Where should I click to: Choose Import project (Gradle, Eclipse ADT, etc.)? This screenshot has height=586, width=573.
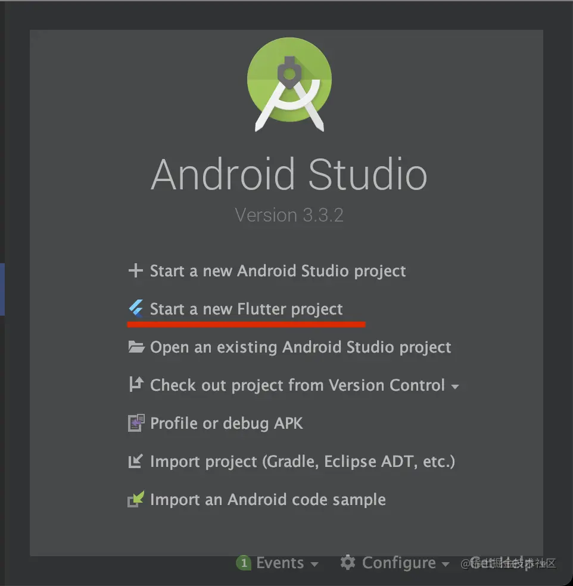coord(303,462)
